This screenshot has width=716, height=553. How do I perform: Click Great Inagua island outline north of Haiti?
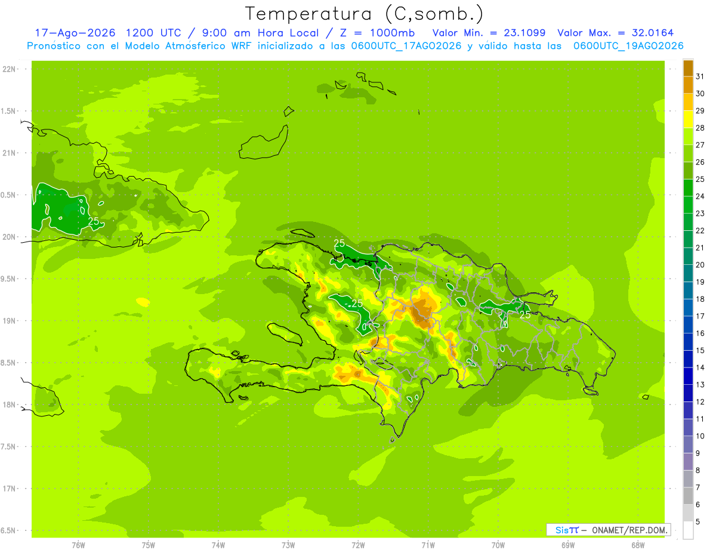(x=265, y=143)
